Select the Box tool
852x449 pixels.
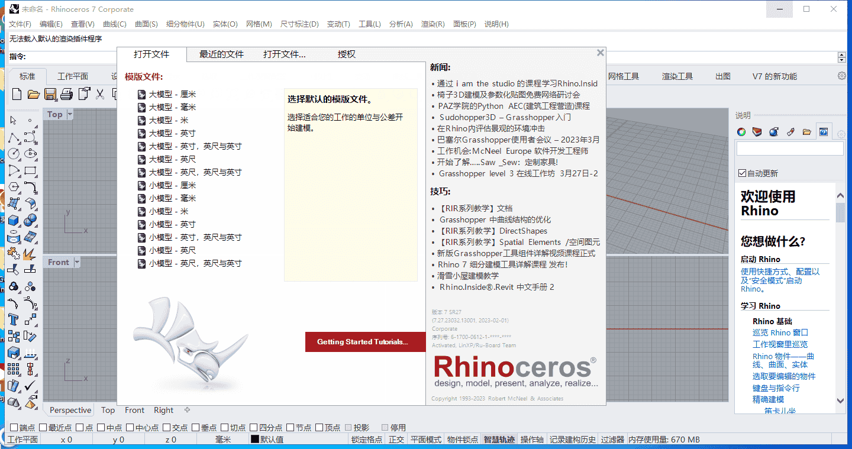click(12, 221)
